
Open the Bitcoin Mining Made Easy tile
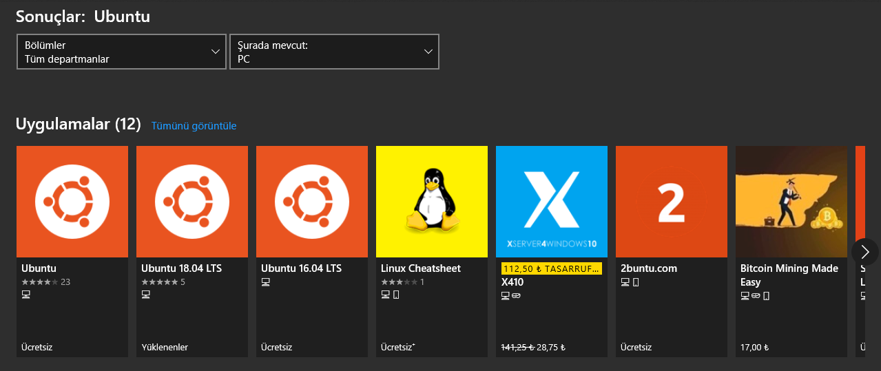coord(791,202)
